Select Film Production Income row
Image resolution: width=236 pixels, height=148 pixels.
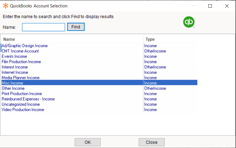click(x=21, y=62)
